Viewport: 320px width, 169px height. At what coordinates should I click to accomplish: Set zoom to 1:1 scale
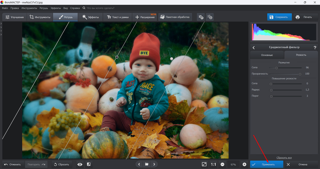[213, 164]
